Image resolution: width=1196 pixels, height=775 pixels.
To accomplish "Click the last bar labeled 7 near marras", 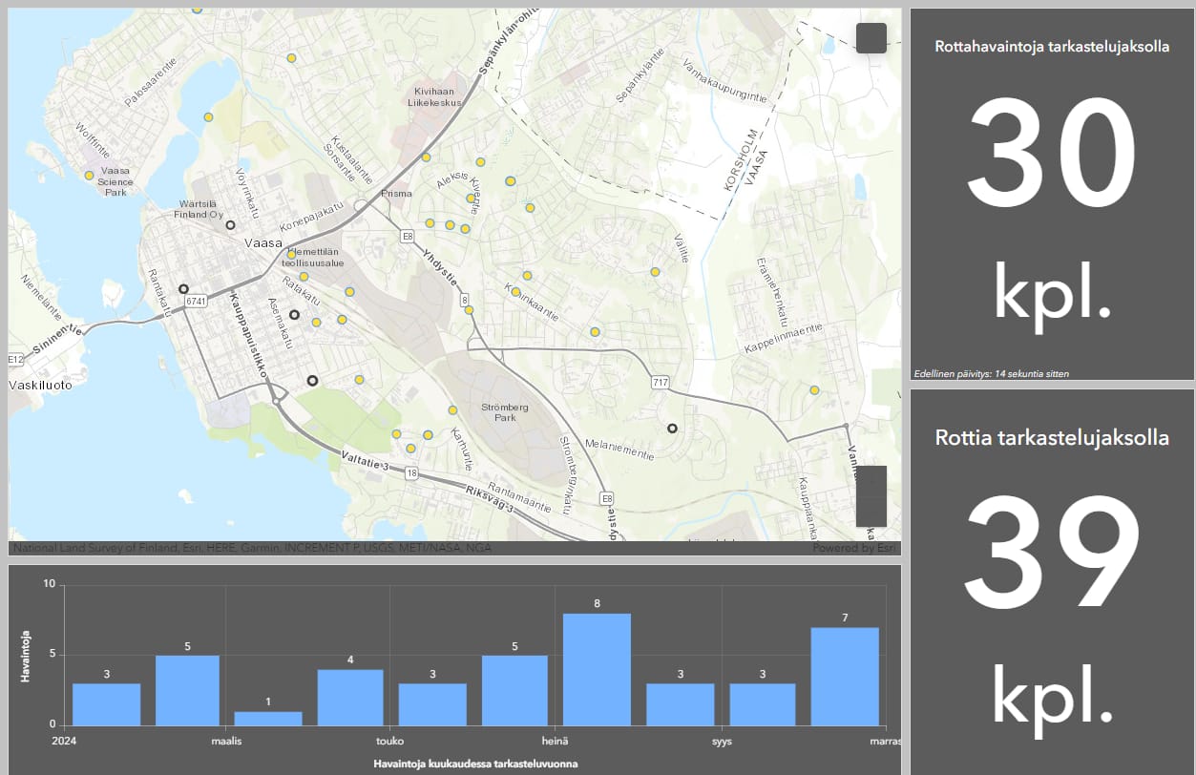I will (x=845, y=676).
